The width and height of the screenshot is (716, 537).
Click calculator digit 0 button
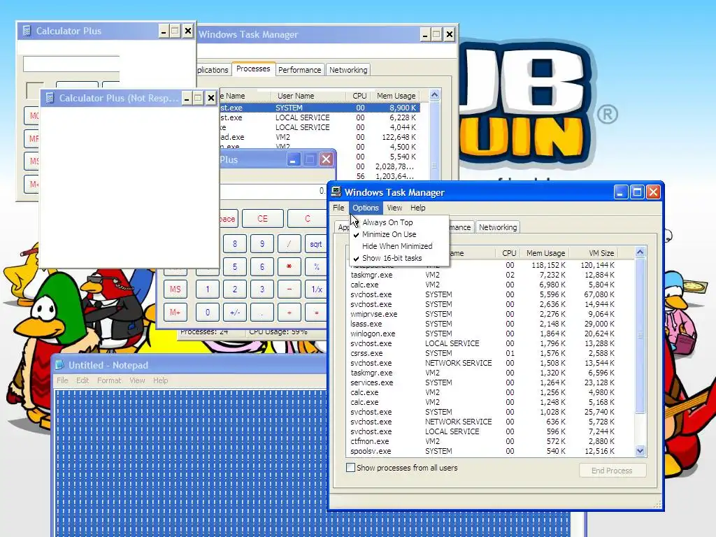(x=207, y=313)
